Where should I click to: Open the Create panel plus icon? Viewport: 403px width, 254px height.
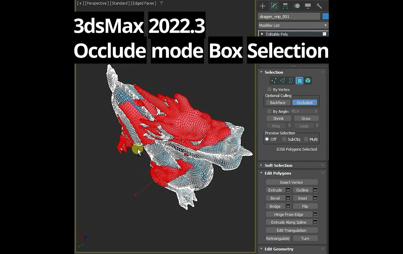point(263,6)
